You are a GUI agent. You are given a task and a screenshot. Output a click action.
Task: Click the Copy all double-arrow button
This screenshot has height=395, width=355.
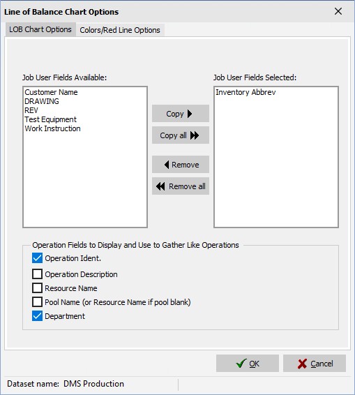[x=180, y=135]
